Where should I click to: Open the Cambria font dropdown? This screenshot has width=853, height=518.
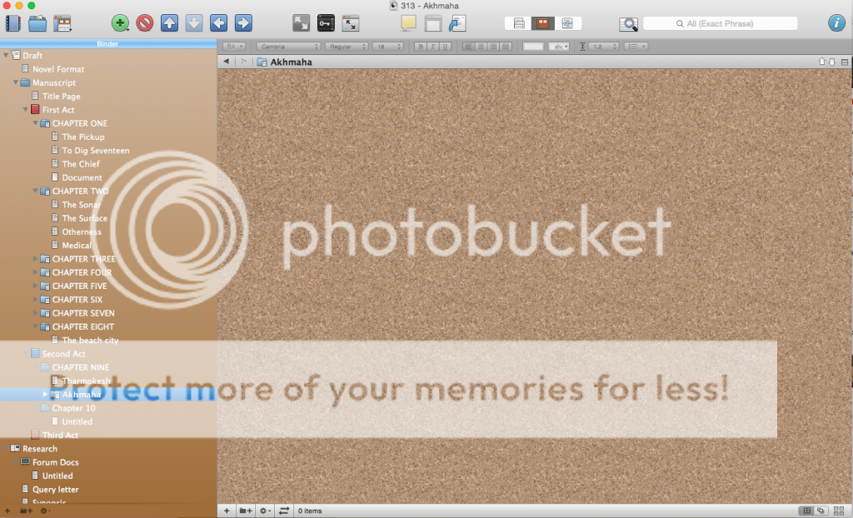tap(288, 47)
